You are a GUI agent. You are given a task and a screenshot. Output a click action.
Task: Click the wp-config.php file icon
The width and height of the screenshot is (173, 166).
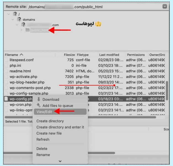coord(6,99)
